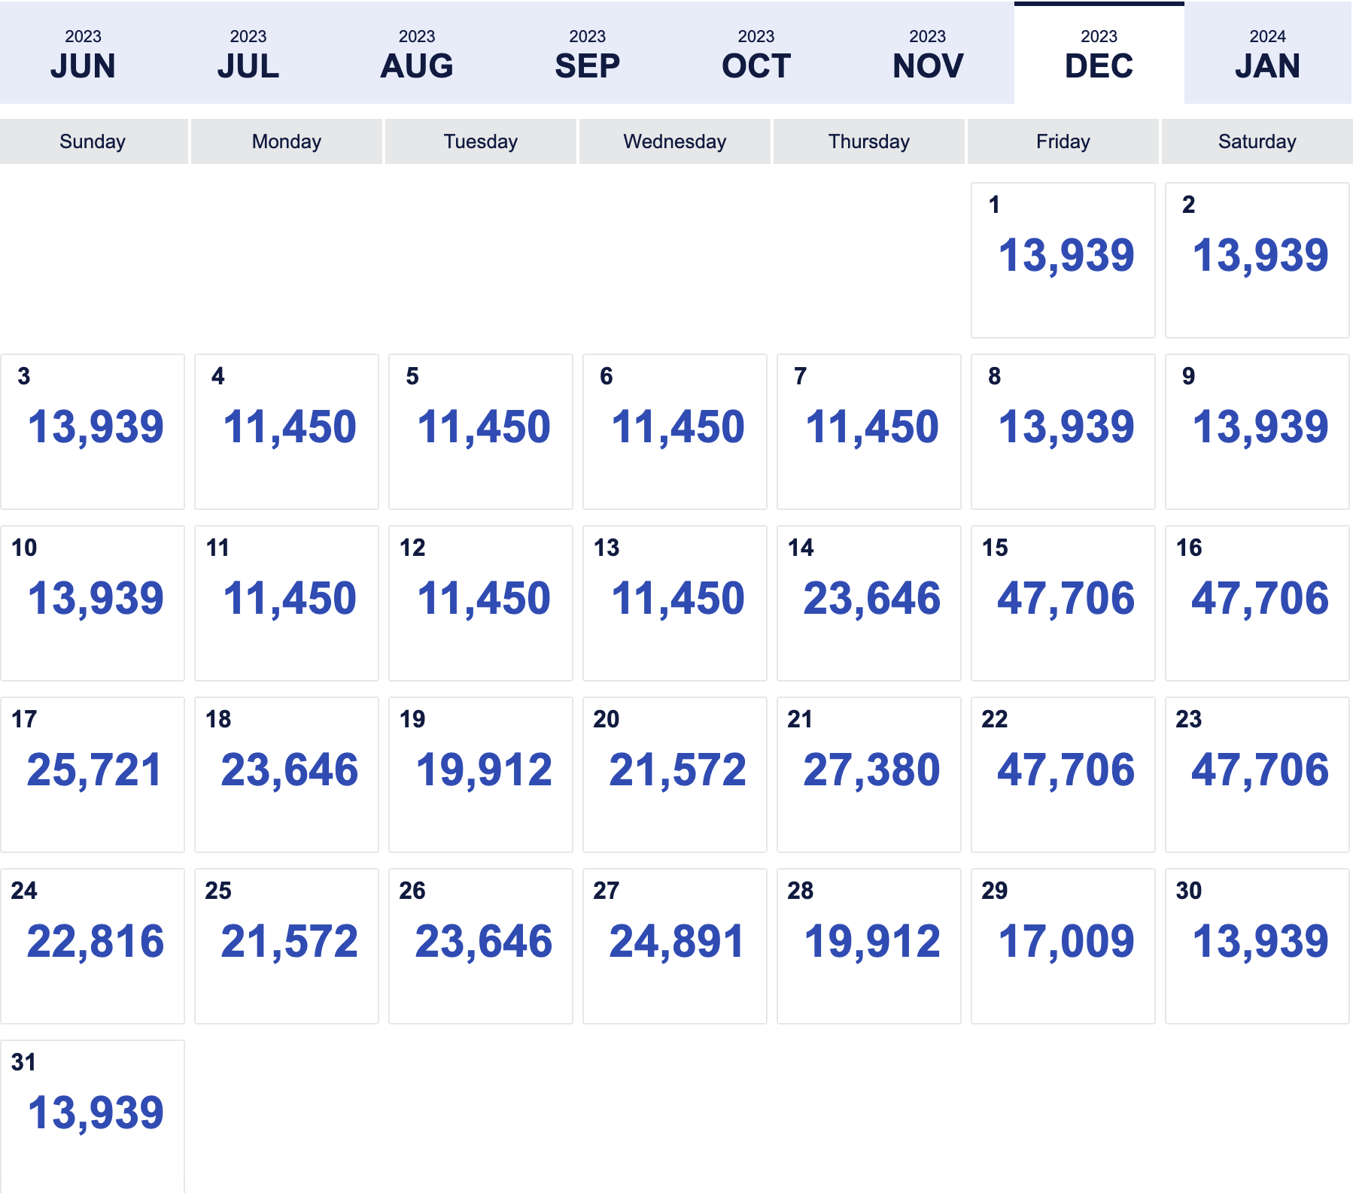The width and height of the screenshot is (1356, 1193).
Task: Pick December 24 with price 22,816
Action: [x=93, y=946]
